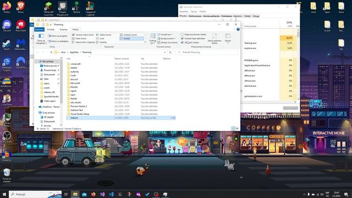Screen dimensions: 352x198
Task: Select Velike ikone layout option
Action: [104, 35]
